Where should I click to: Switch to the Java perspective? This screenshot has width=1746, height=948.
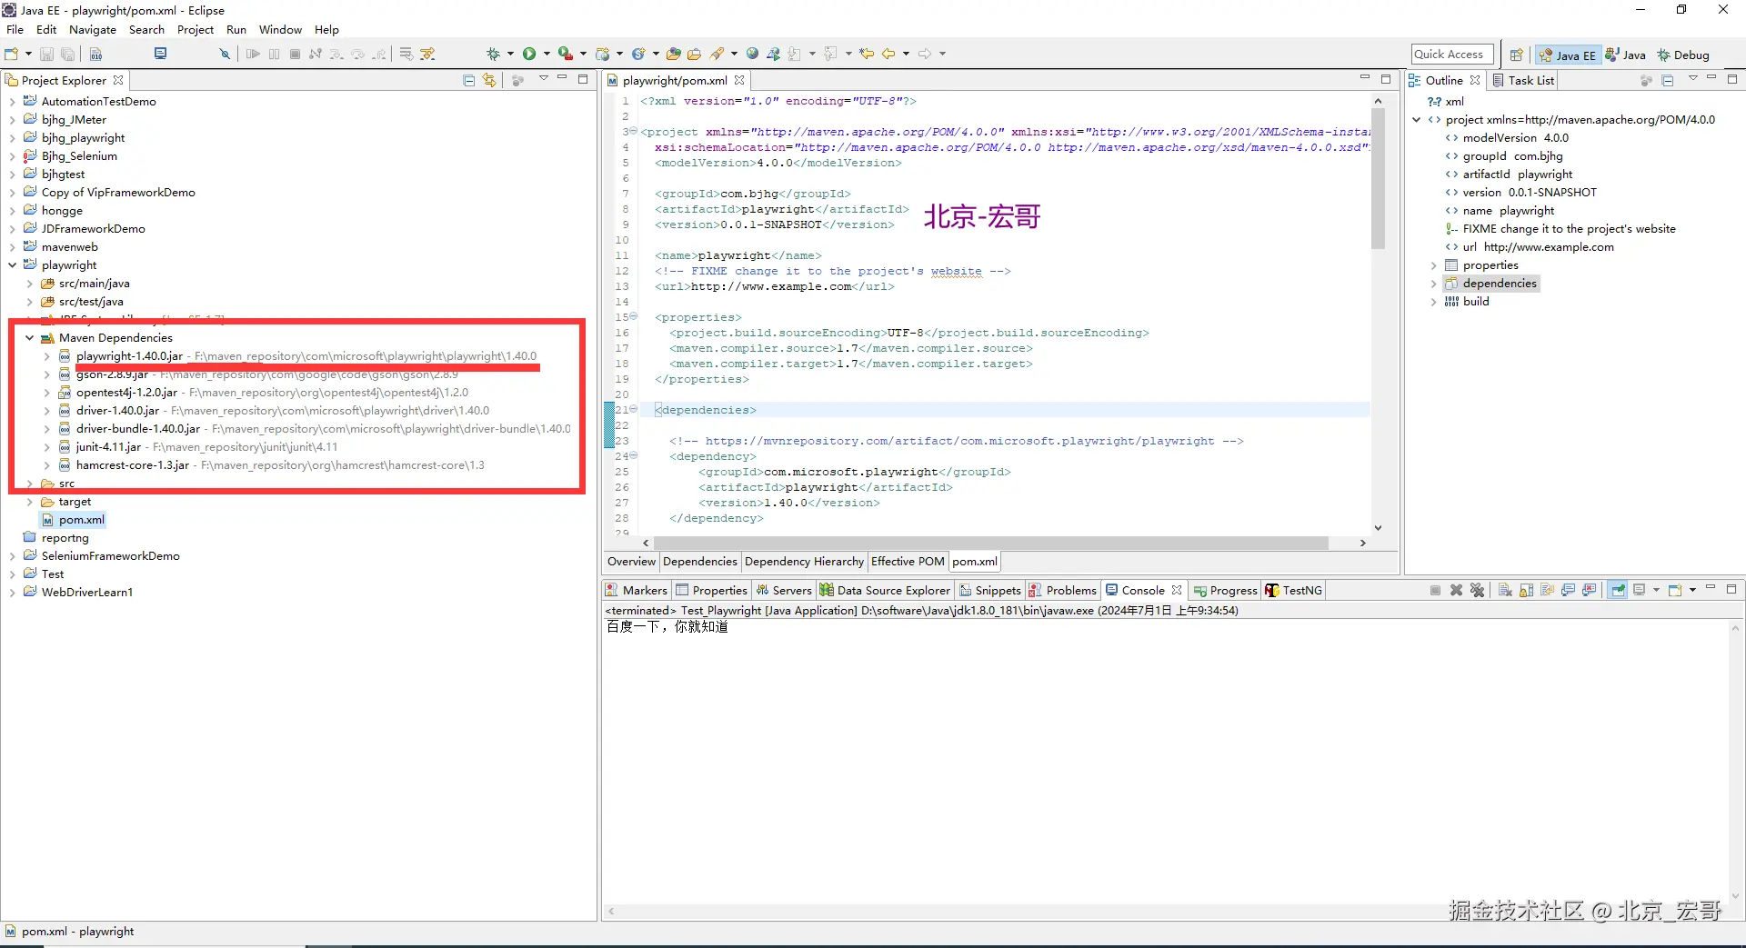tap(1626, 55)
